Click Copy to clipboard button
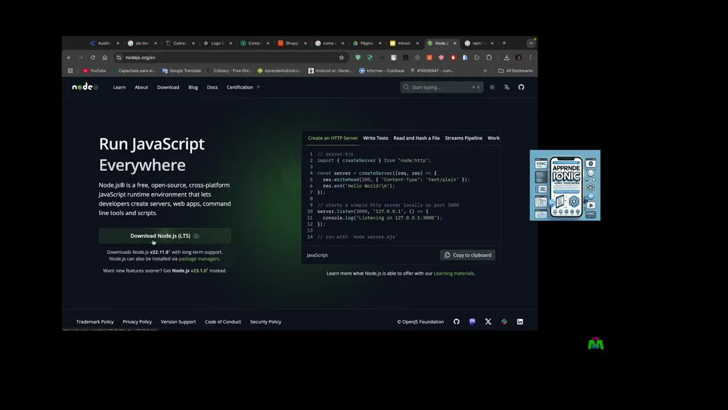Screen dimensions: 728x410 pos(468,255)
